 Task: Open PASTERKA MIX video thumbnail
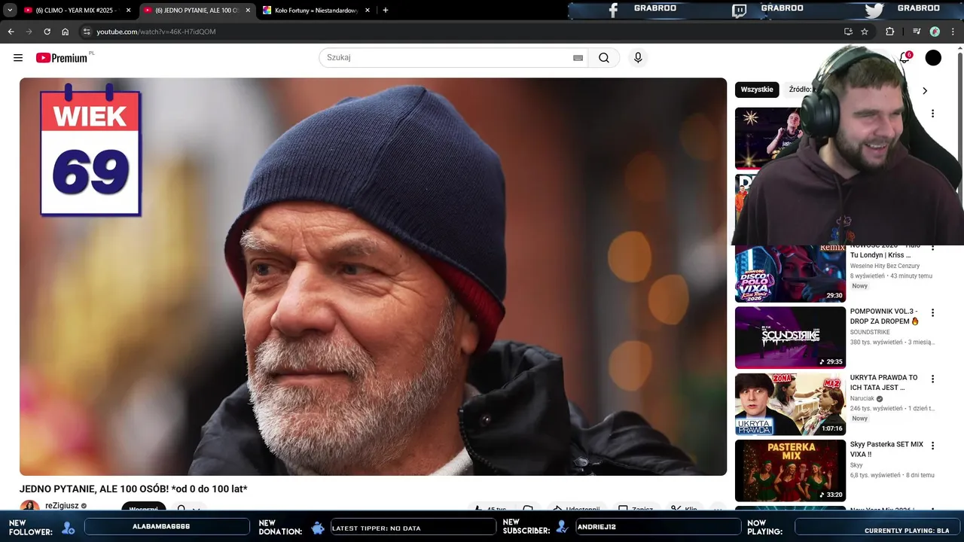(790, 470)
